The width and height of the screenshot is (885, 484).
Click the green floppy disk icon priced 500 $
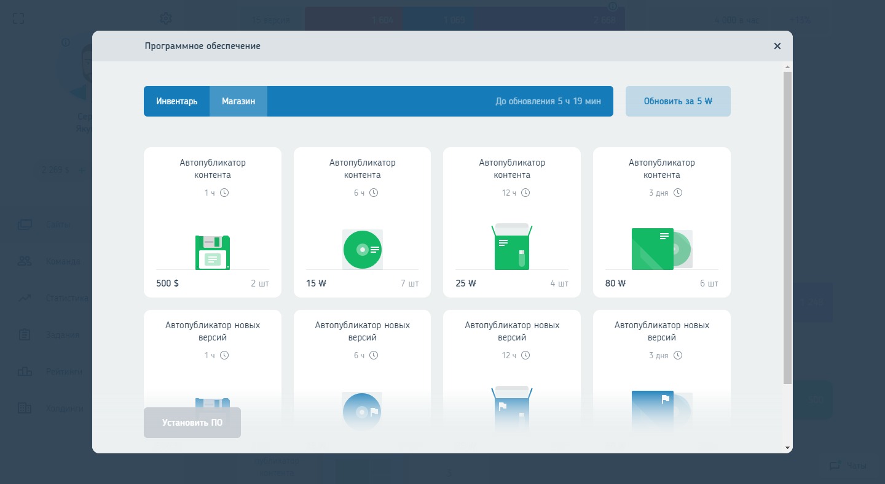pos(213,252)
